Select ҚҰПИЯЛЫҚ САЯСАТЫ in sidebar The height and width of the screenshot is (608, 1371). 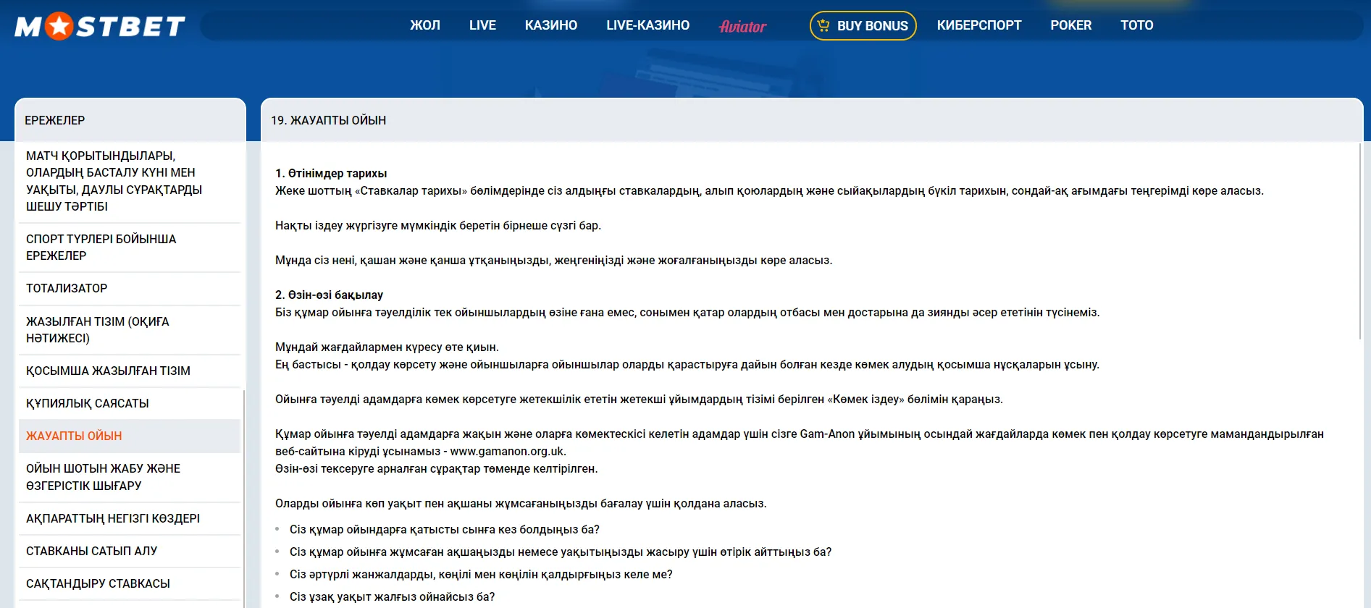click(88, 403)
